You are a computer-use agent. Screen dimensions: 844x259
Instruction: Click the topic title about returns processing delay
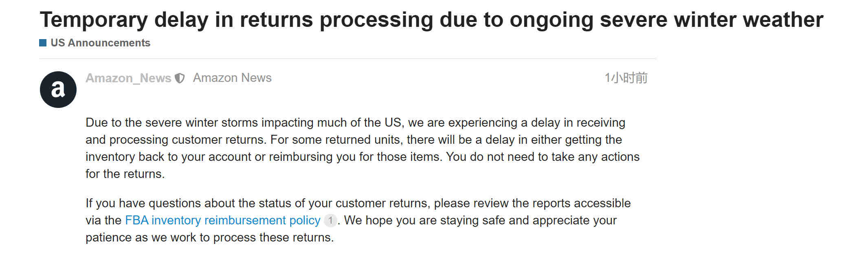point(431,20)
